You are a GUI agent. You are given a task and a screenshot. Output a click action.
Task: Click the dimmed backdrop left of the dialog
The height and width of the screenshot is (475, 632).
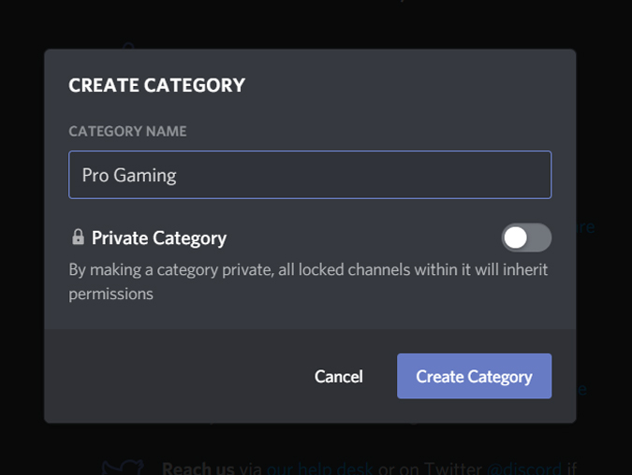coord(21,234)
